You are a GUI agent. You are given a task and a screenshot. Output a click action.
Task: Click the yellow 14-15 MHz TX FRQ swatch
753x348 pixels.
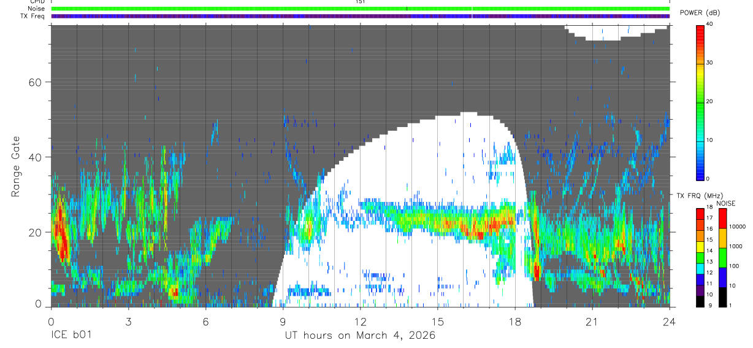700,247
